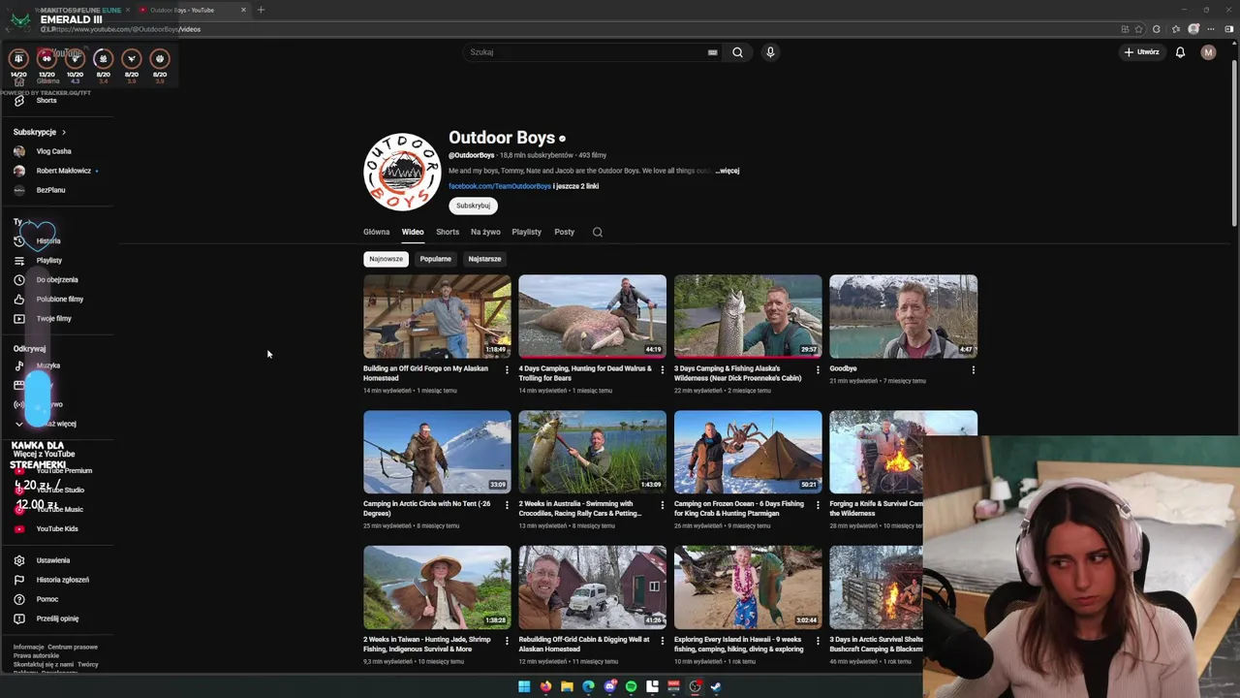Select the Wideo channel tab
This screenshot has width=1240, height=698.
click(x=413, y=232)
